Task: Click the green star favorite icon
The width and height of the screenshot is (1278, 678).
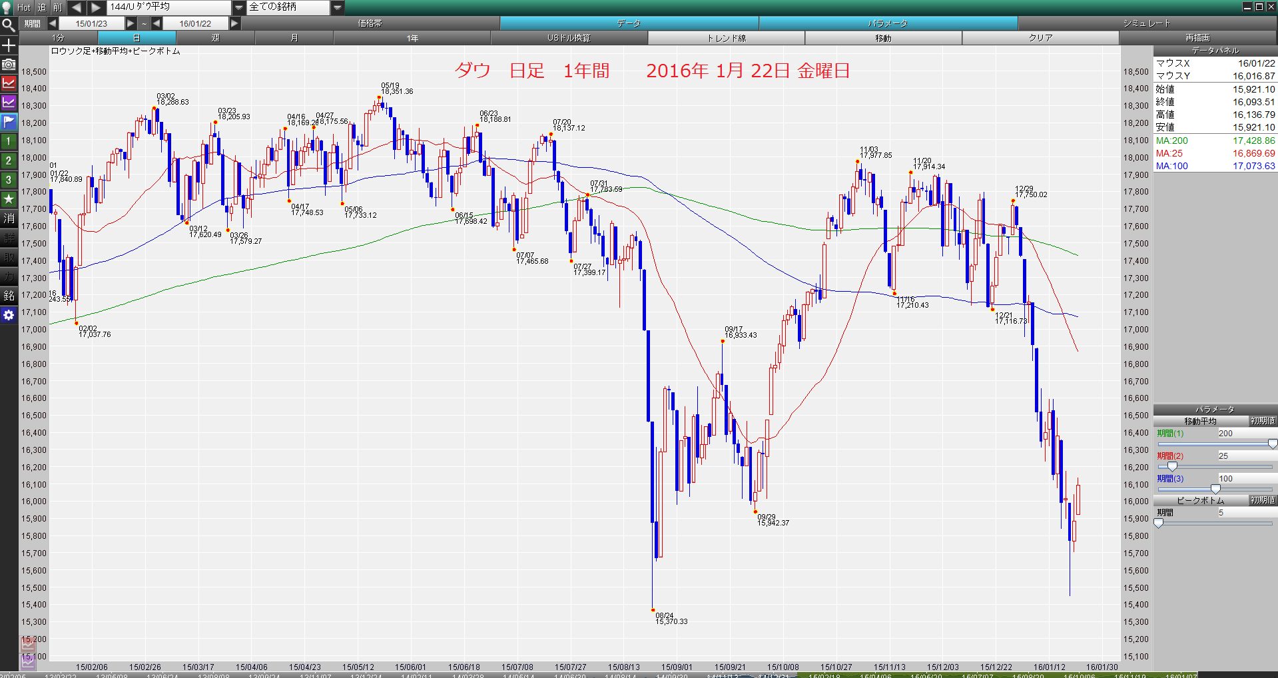Action: pos(9,199)
